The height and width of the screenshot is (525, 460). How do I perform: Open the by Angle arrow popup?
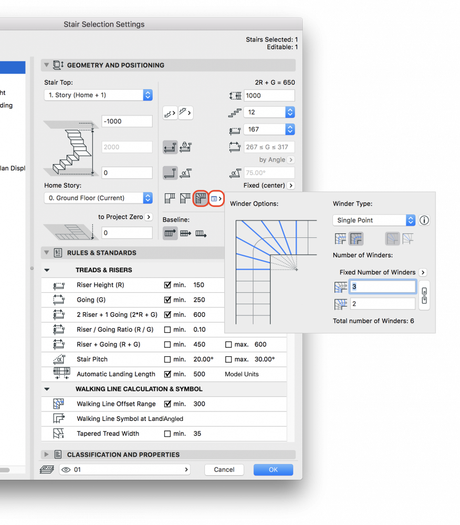[291, 160]
